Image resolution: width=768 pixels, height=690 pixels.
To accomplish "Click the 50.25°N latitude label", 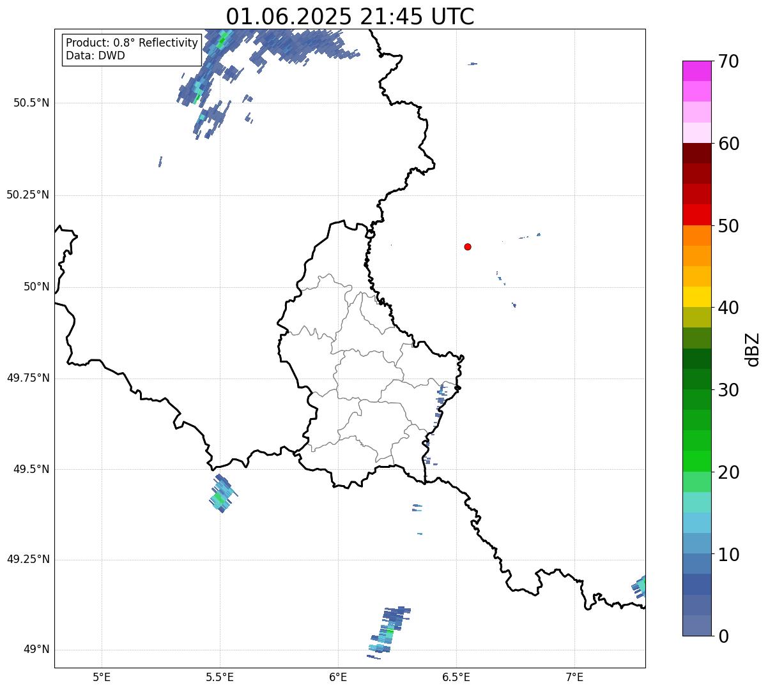I will click(x=28, y=195).
